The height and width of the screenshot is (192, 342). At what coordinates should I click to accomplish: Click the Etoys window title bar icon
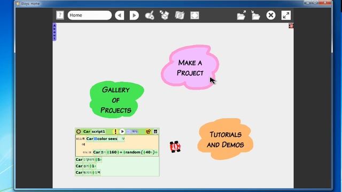click(18, 4)
